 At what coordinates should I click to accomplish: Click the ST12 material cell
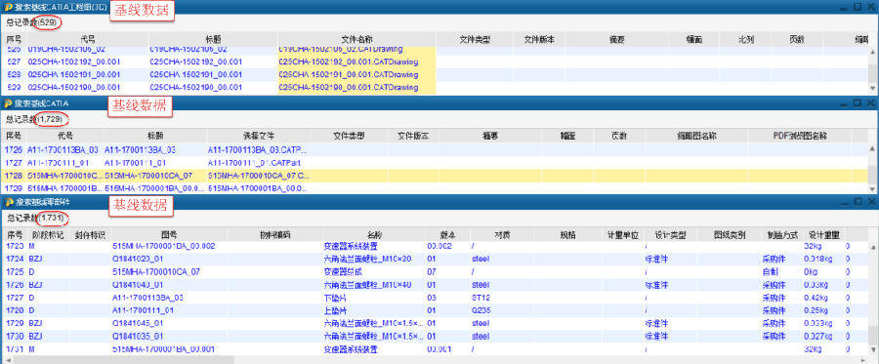pyautogui.click(x=481, y=298)
